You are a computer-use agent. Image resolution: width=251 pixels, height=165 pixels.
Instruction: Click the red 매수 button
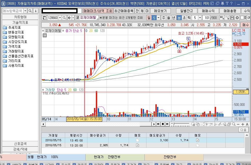245,25
